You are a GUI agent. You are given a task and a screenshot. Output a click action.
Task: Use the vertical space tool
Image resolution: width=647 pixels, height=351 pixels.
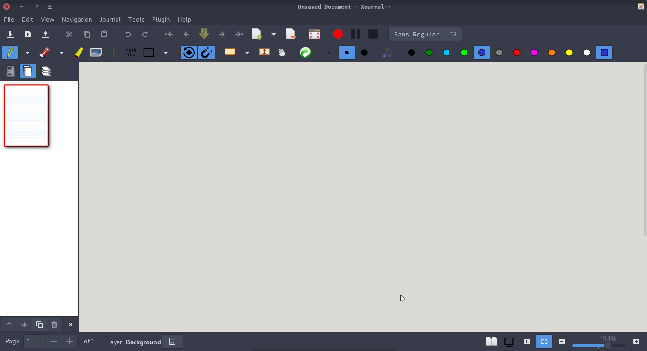click(x=264, y=53)
